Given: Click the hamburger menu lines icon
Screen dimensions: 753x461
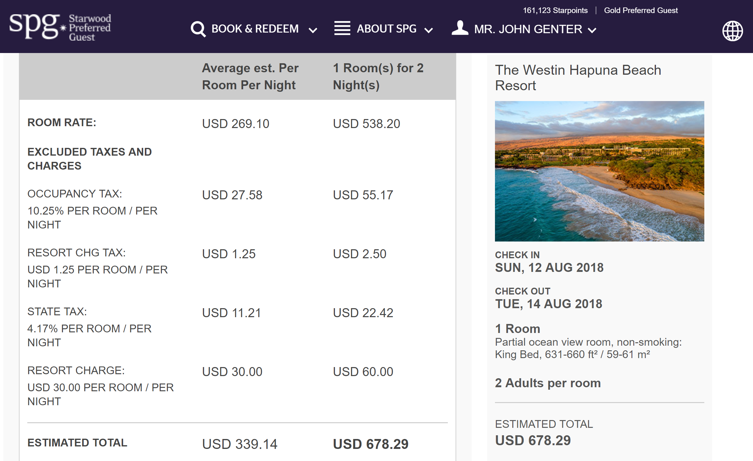Looking at the screenshot, I should tap(342, 28).
